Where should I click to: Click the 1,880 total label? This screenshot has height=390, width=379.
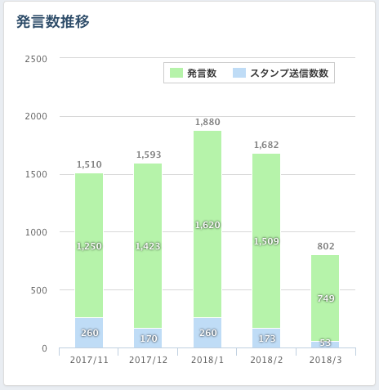(207, 122)
